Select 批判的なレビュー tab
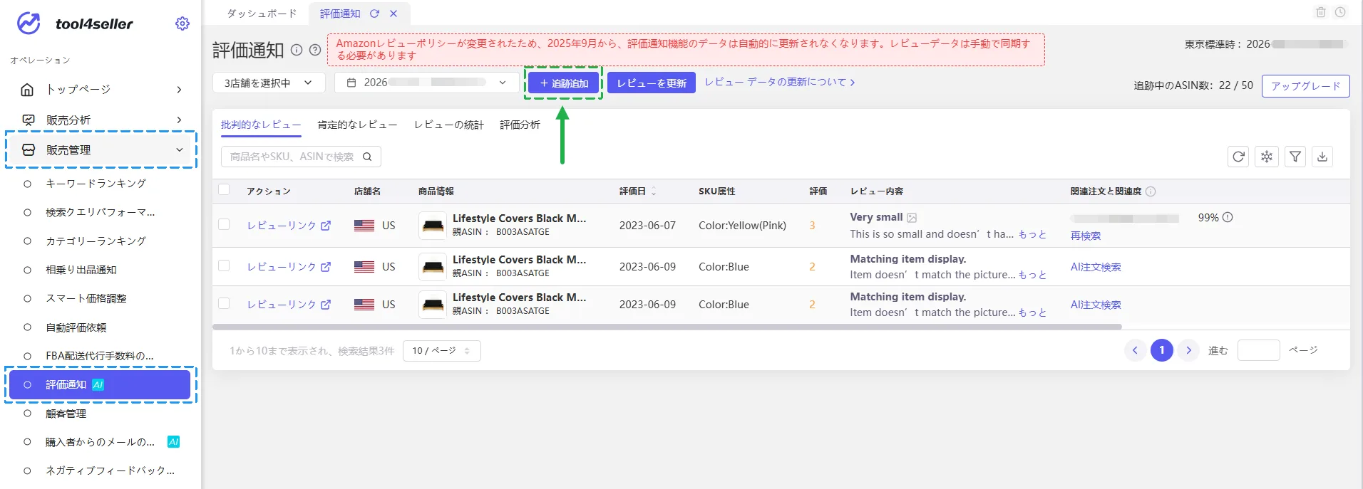This screenshot has height=489, width=1363. [x=261, y=125]
